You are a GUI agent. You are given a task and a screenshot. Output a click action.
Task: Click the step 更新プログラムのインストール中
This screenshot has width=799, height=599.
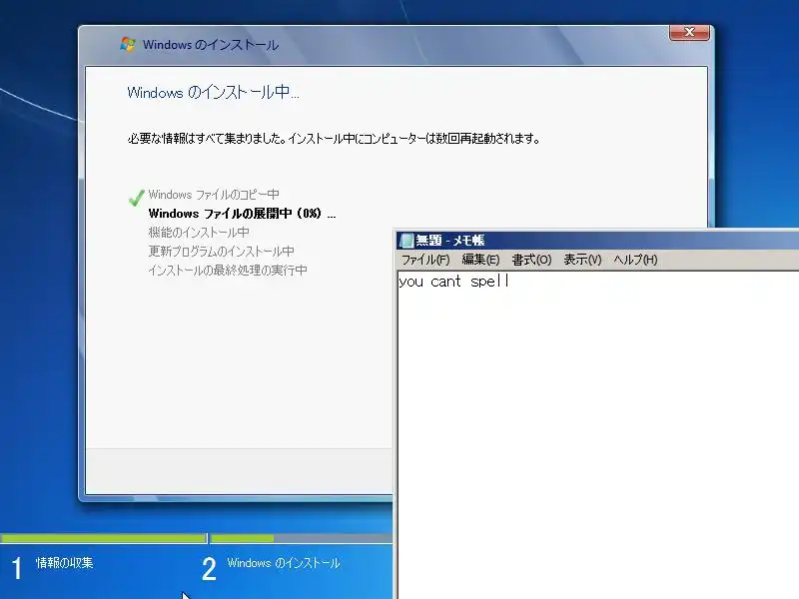(221, 252)
